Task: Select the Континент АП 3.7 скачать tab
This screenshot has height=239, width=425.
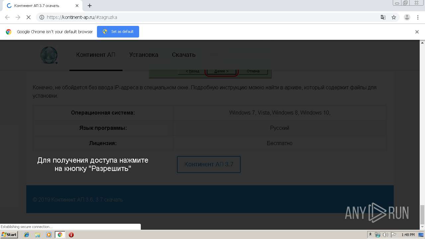Action: click(x=42, y=6)
